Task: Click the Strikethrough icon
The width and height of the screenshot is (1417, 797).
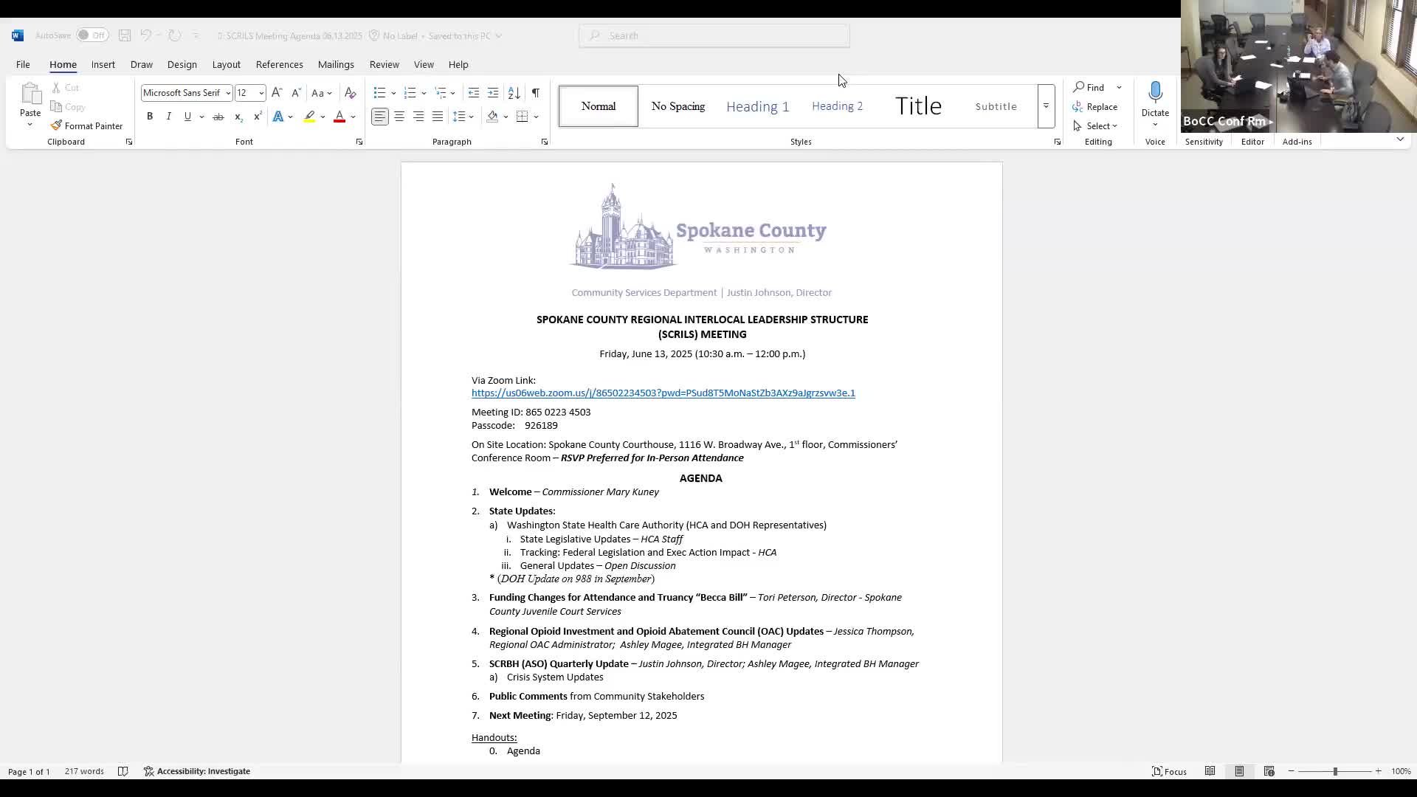Action: [x=218, y=117]
